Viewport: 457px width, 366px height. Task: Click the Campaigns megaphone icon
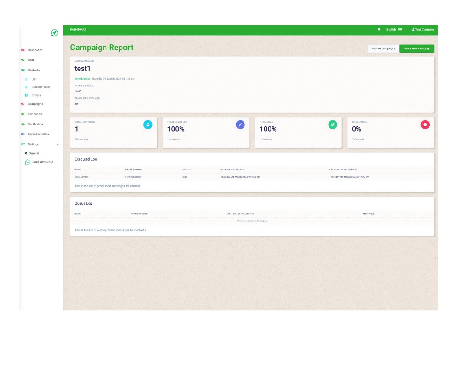click(23, 104)
